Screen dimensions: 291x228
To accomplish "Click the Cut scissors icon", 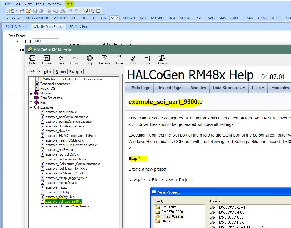I will 49,11.
